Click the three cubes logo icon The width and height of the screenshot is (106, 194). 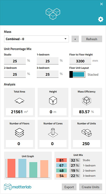pos(53,14)
